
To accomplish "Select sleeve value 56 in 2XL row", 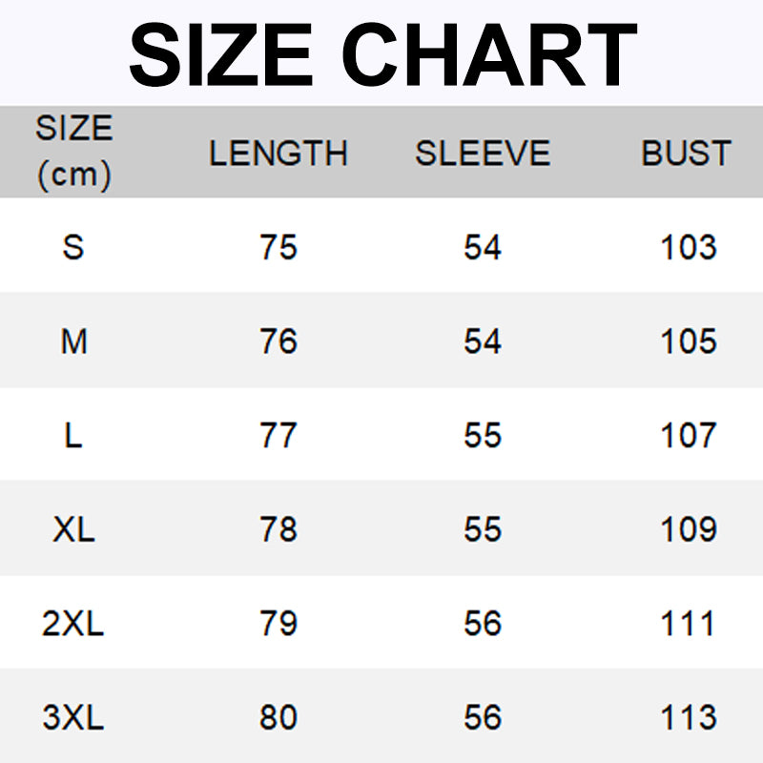I will (483, 624).
